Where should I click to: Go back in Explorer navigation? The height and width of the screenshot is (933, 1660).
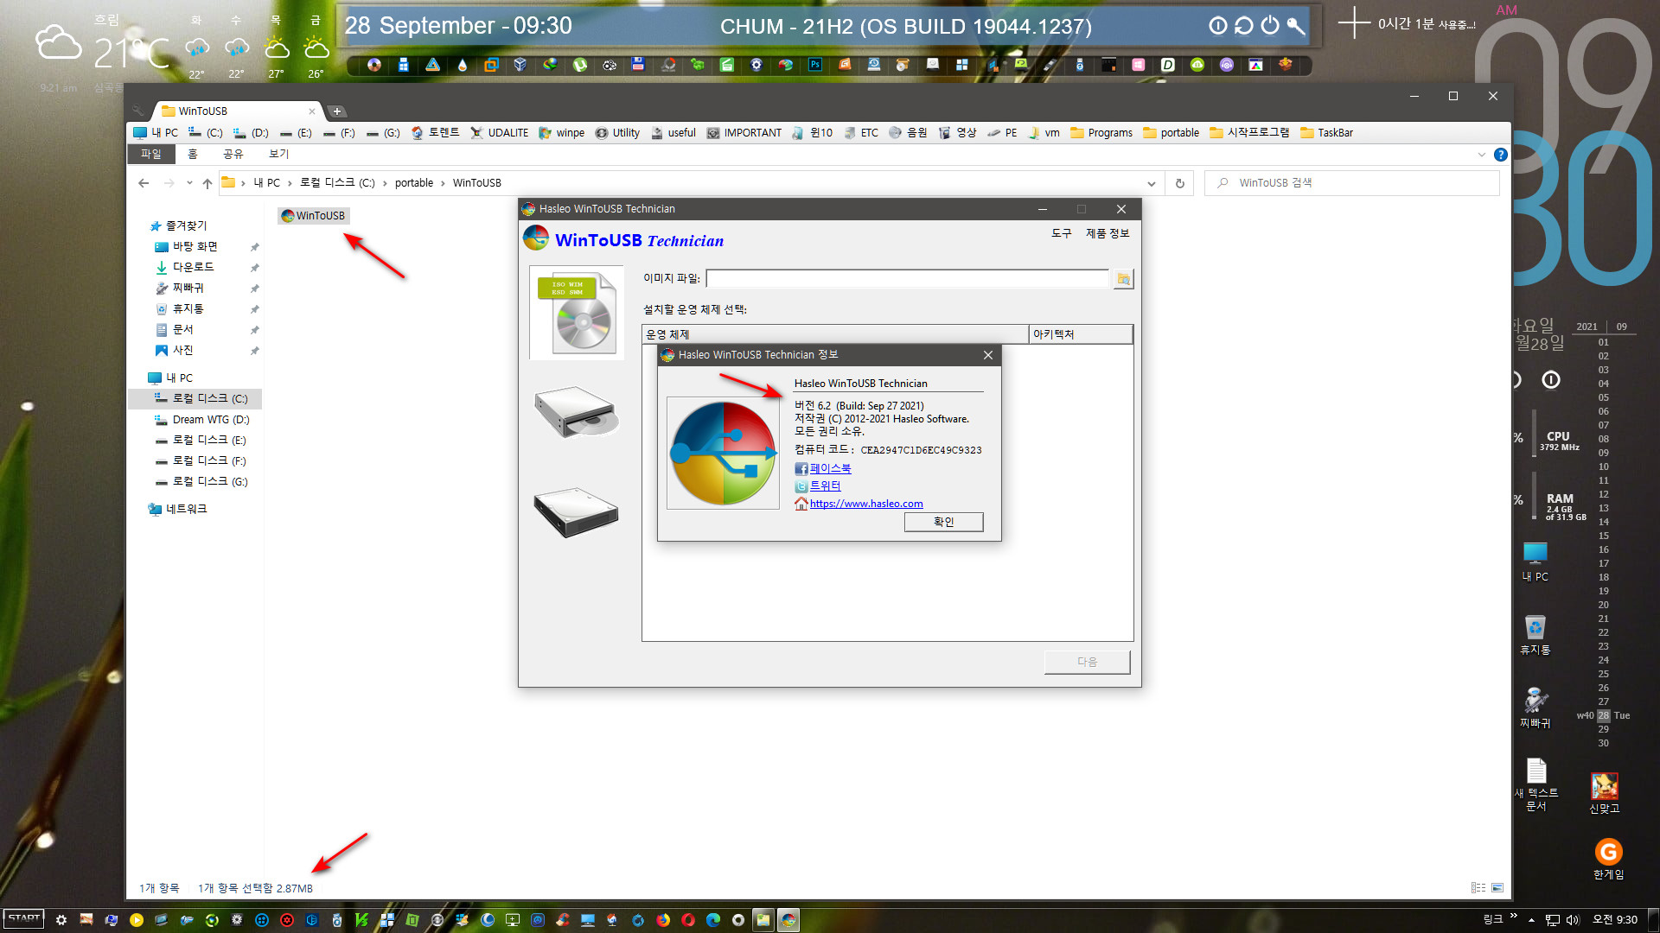144,183
